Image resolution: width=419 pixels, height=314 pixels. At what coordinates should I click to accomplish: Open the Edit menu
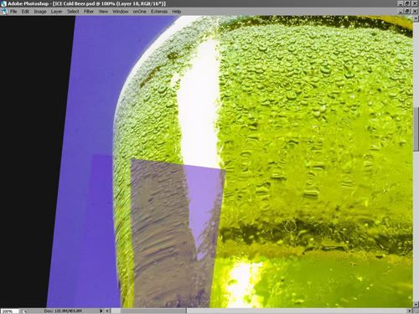(25, 12)
